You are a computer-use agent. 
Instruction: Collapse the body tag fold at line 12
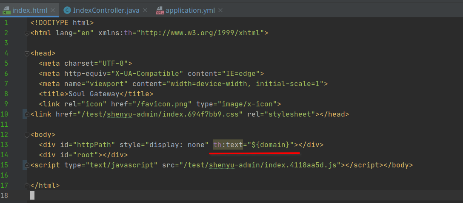point(27,135)
